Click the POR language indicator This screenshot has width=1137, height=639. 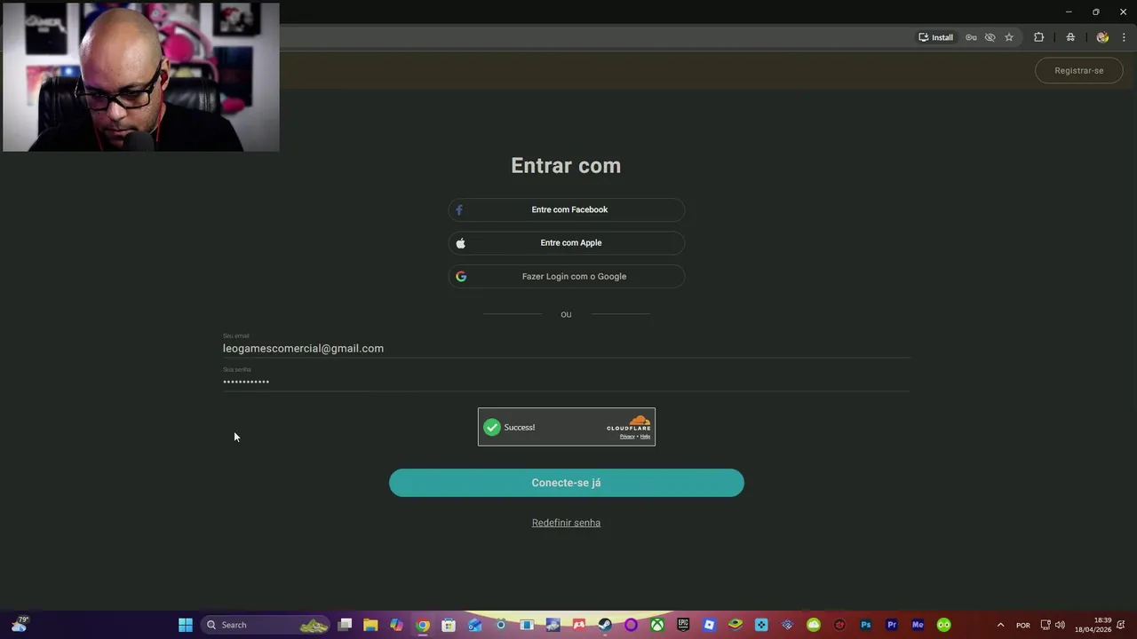[1023, 625]
